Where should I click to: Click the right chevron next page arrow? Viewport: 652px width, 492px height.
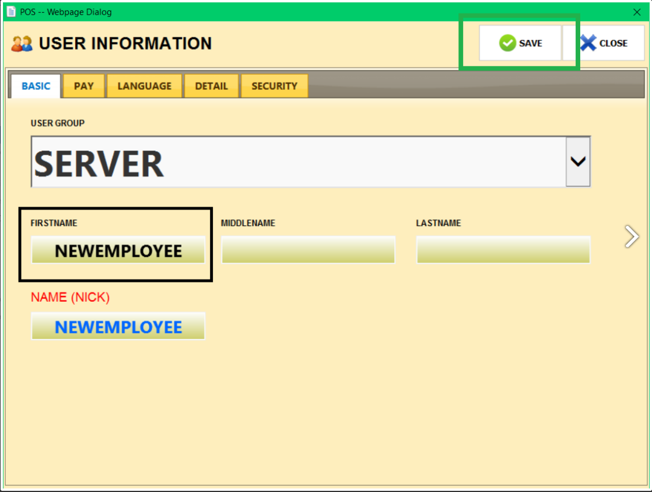tap(632, 237)
